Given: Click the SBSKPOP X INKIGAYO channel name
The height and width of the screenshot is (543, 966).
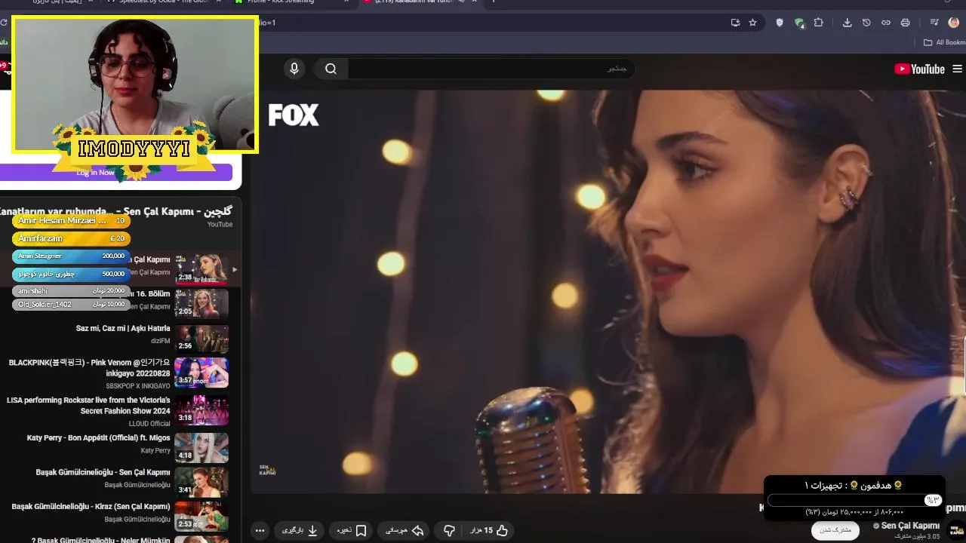Looking at the screenshot, I should click(x=138, y=386).
